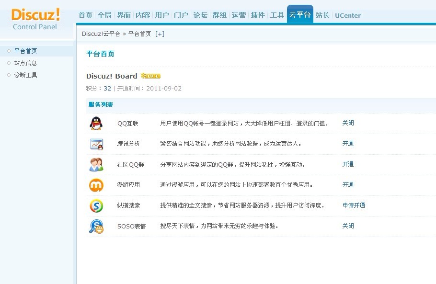The image size is (436, 284).
Task: Open the 门户 top menu
Action: (x=181, y=15)
